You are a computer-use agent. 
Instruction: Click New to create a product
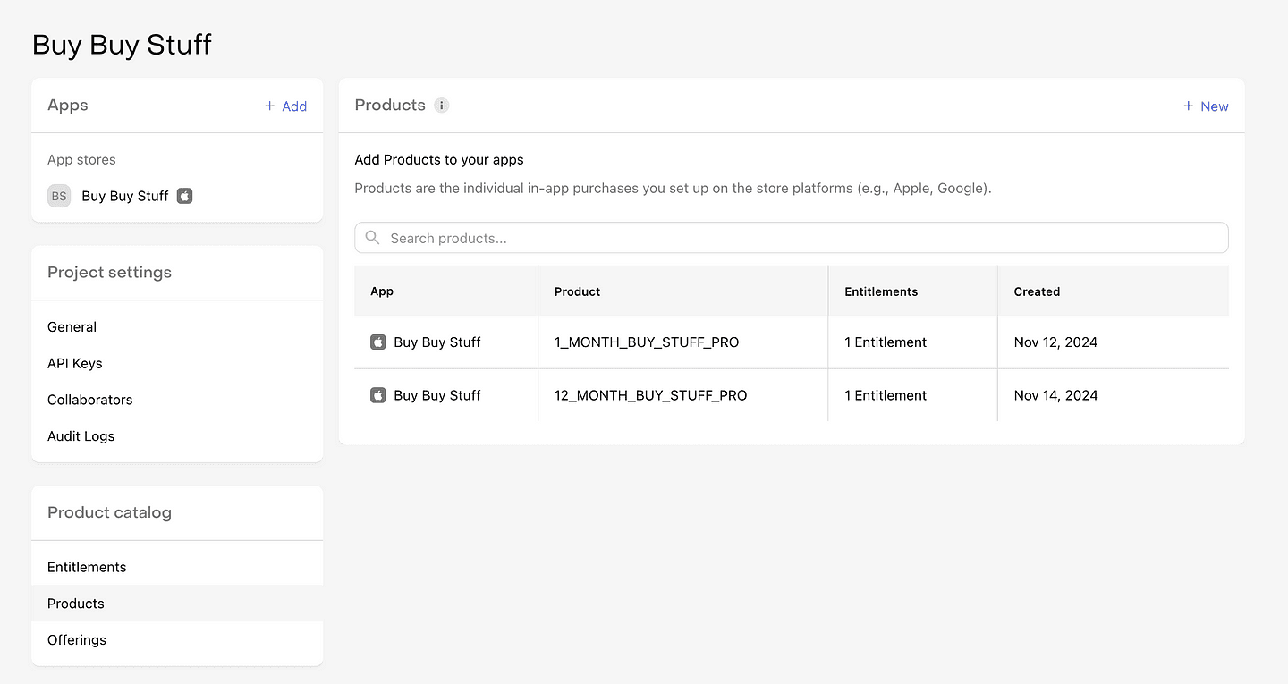pos(1214,106)
